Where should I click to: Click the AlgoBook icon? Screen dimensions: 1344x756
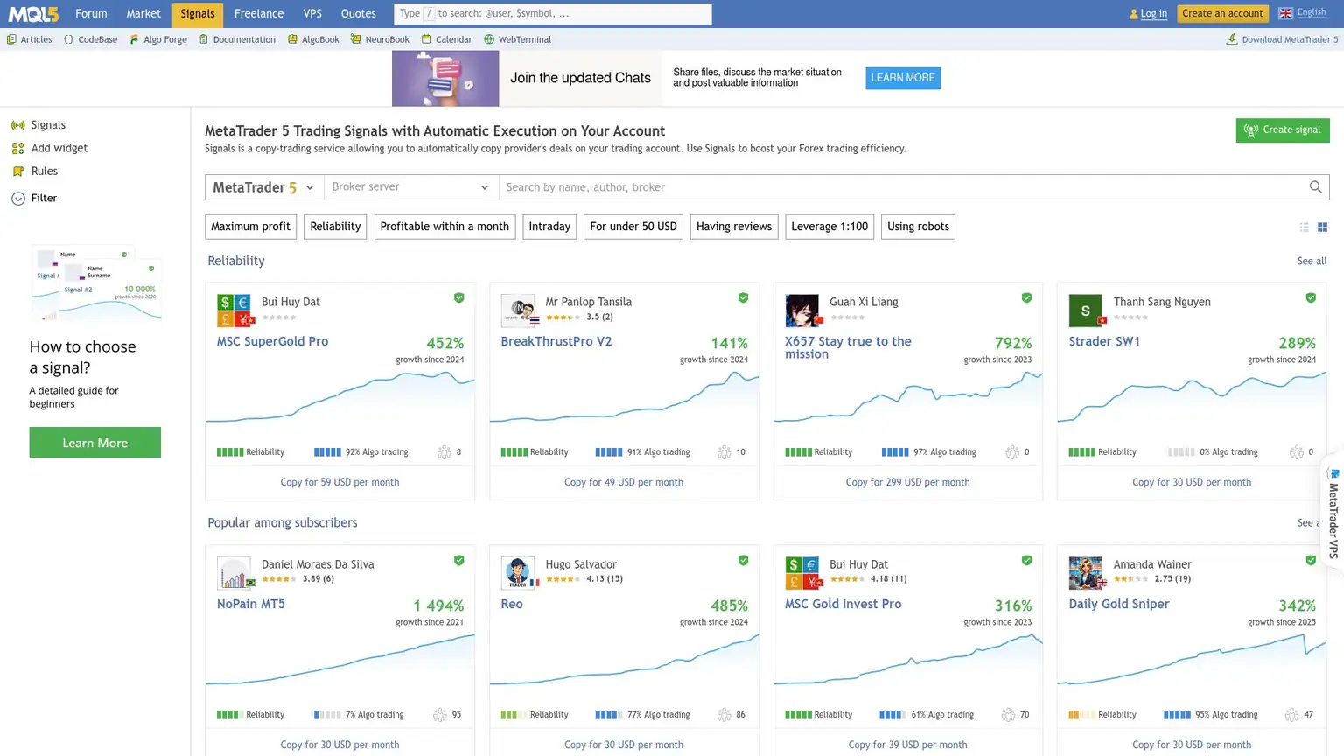[x=292, y=39]
